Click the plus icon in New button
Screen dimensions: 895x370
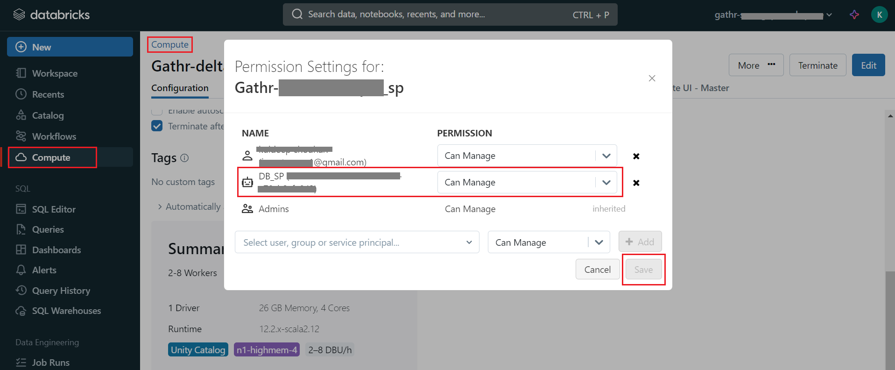(21, 47)
